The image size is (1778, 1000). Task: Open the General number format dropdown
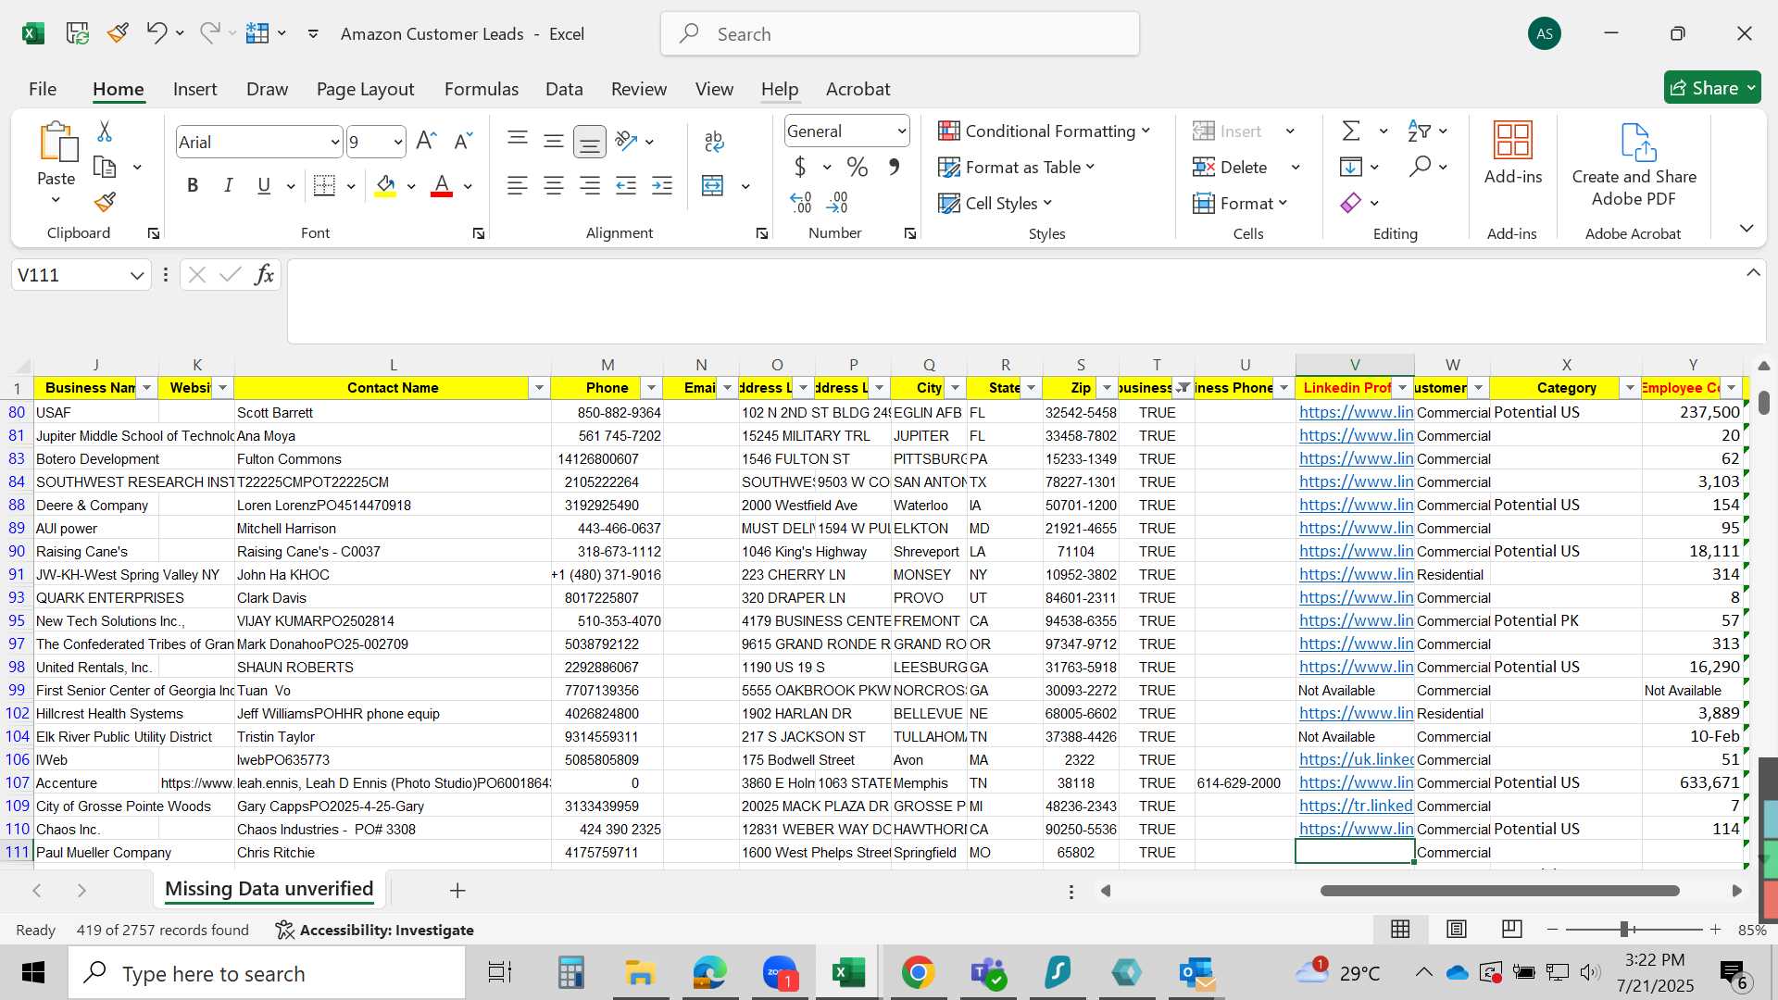(901, 131)
